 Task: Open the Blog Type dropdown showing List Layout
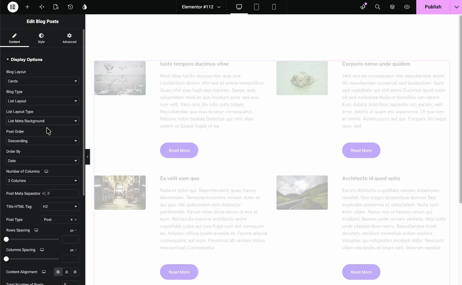(x=43, y=101)
